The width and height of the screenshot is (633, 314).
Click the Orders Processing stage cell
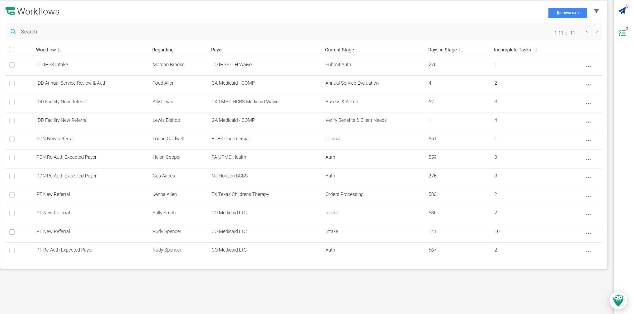tap(344, 194)
